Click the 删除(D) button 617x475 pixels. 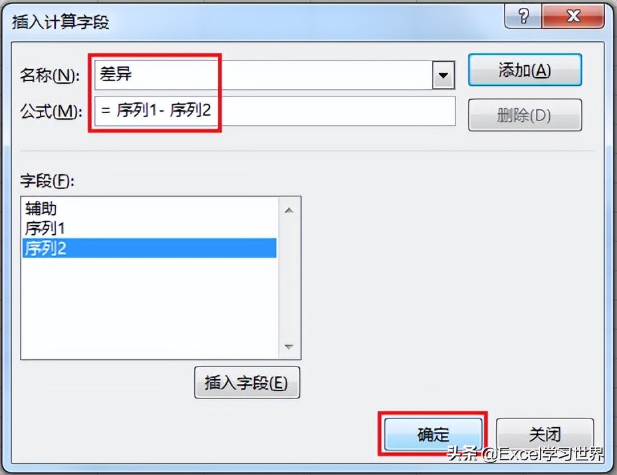[x=525, y=115]
